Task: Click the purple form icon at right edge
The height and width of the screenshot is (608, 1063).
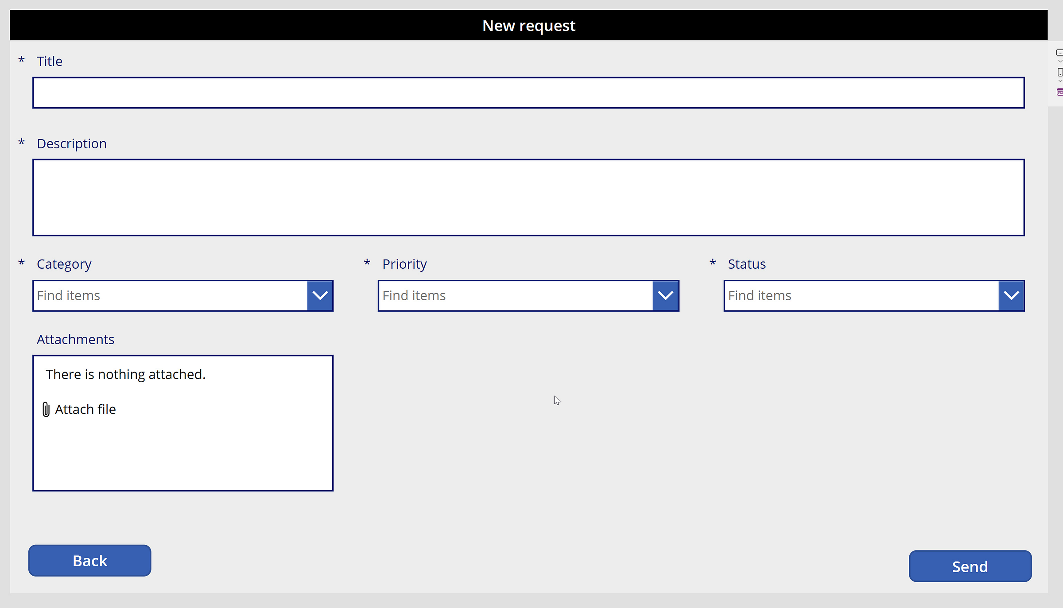Action: tap(1060, 92)
